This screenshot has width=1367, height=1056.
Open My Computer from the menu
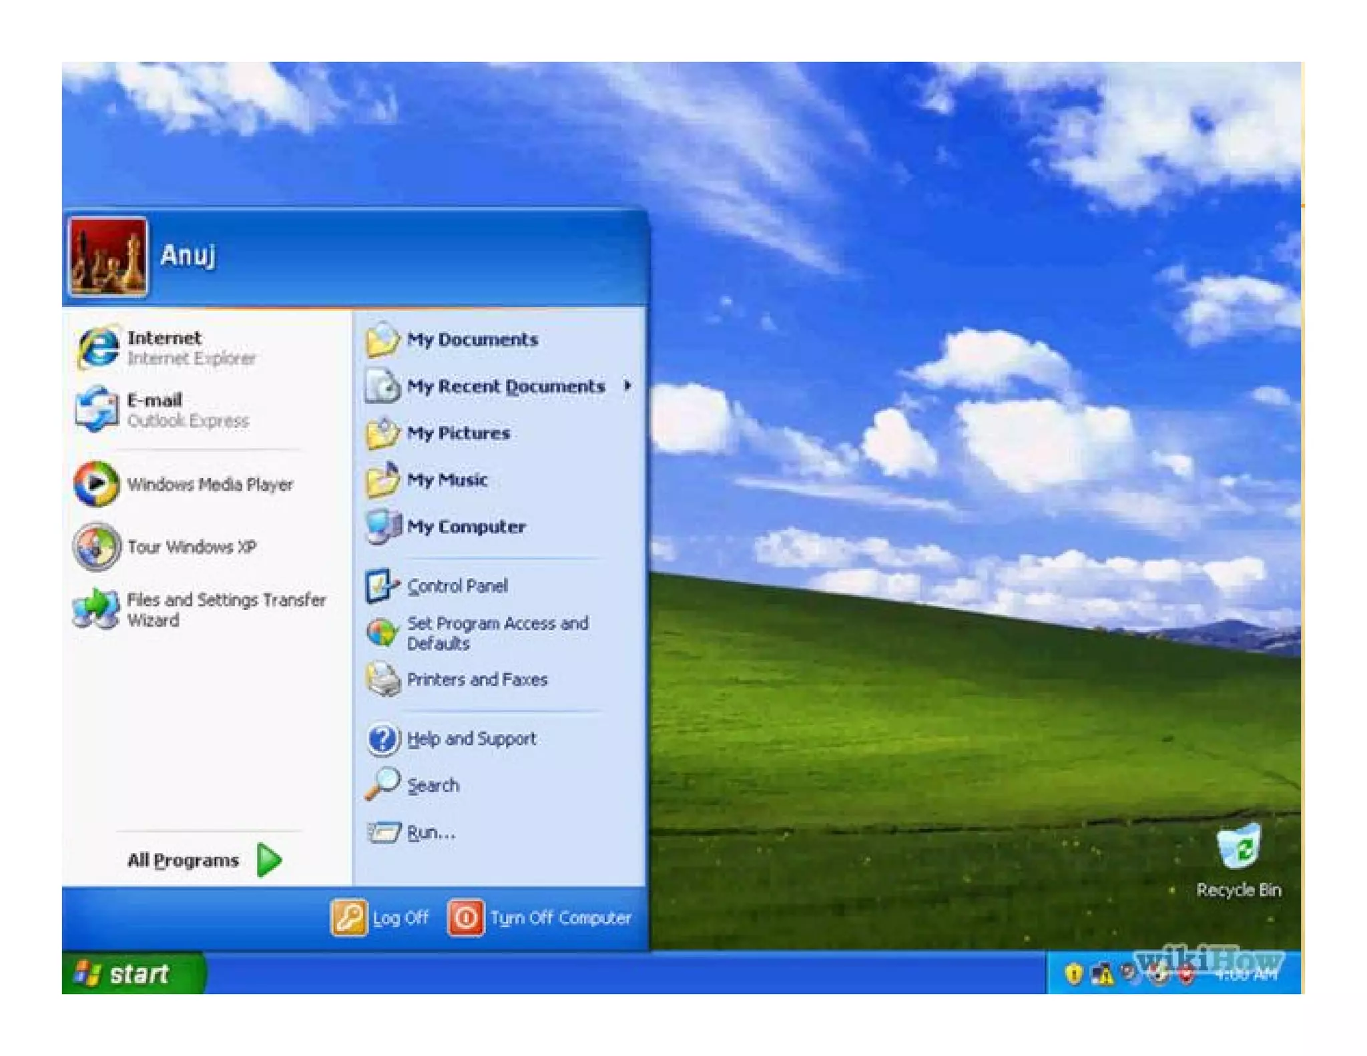(465, 527)
